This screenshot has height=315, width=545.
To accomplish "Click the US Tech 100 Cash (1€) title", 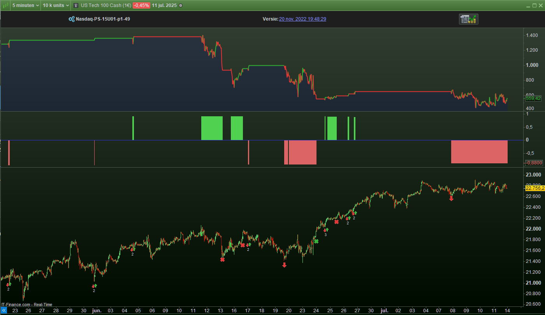I will 106,5.
